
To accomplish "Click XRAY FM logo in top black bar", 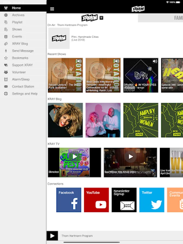I will [x=138, y=9].
